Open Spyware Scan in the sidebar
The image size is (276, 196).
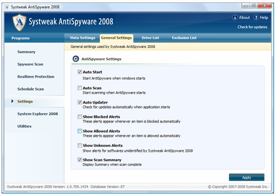pos(30,64)
